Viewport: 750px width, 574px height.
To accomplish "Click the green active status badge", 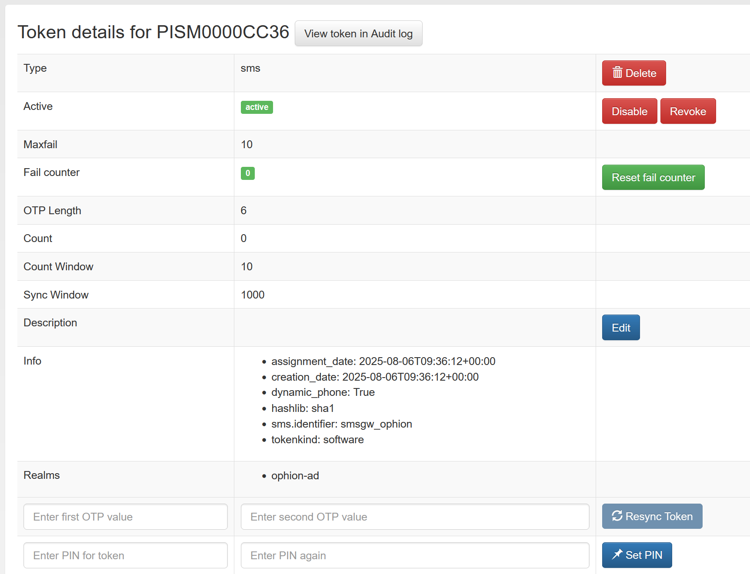I will 257,107.
